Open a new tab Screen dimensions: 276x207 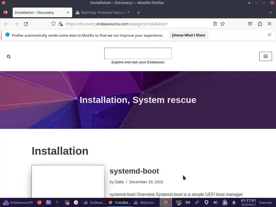coord(139,12)
